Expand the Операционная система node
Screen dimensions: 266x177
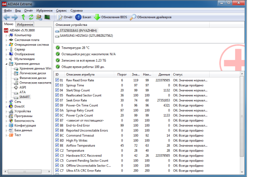tap(6, 45)
